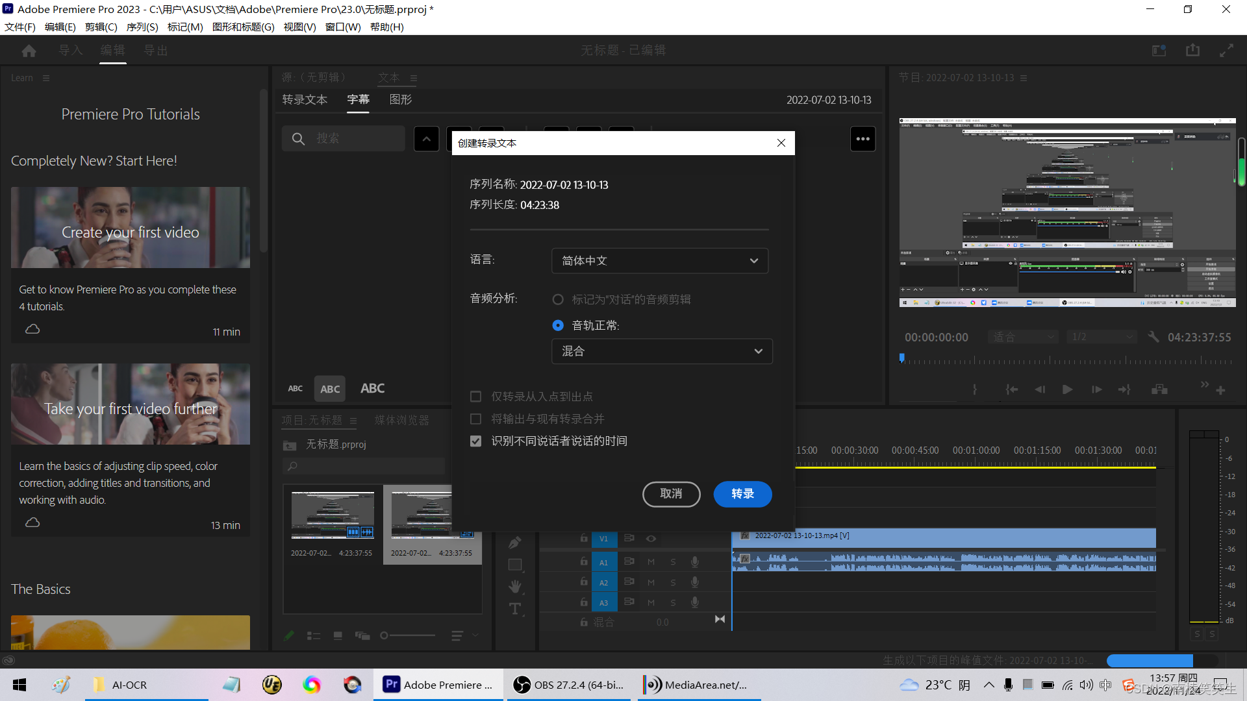
Task: Click the previous search result up arrow
Action: (426, 139)
